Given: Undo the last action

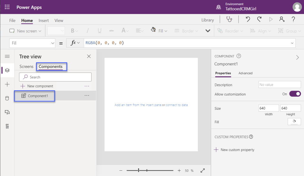Looking at the screenshot, I should pyautogui.click(x=248, y=20).
